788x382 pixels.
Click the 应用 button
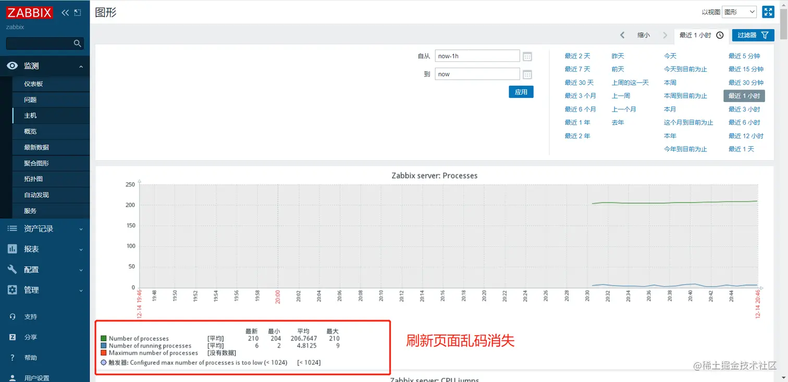pyautogui.click(x=521, y=92)
